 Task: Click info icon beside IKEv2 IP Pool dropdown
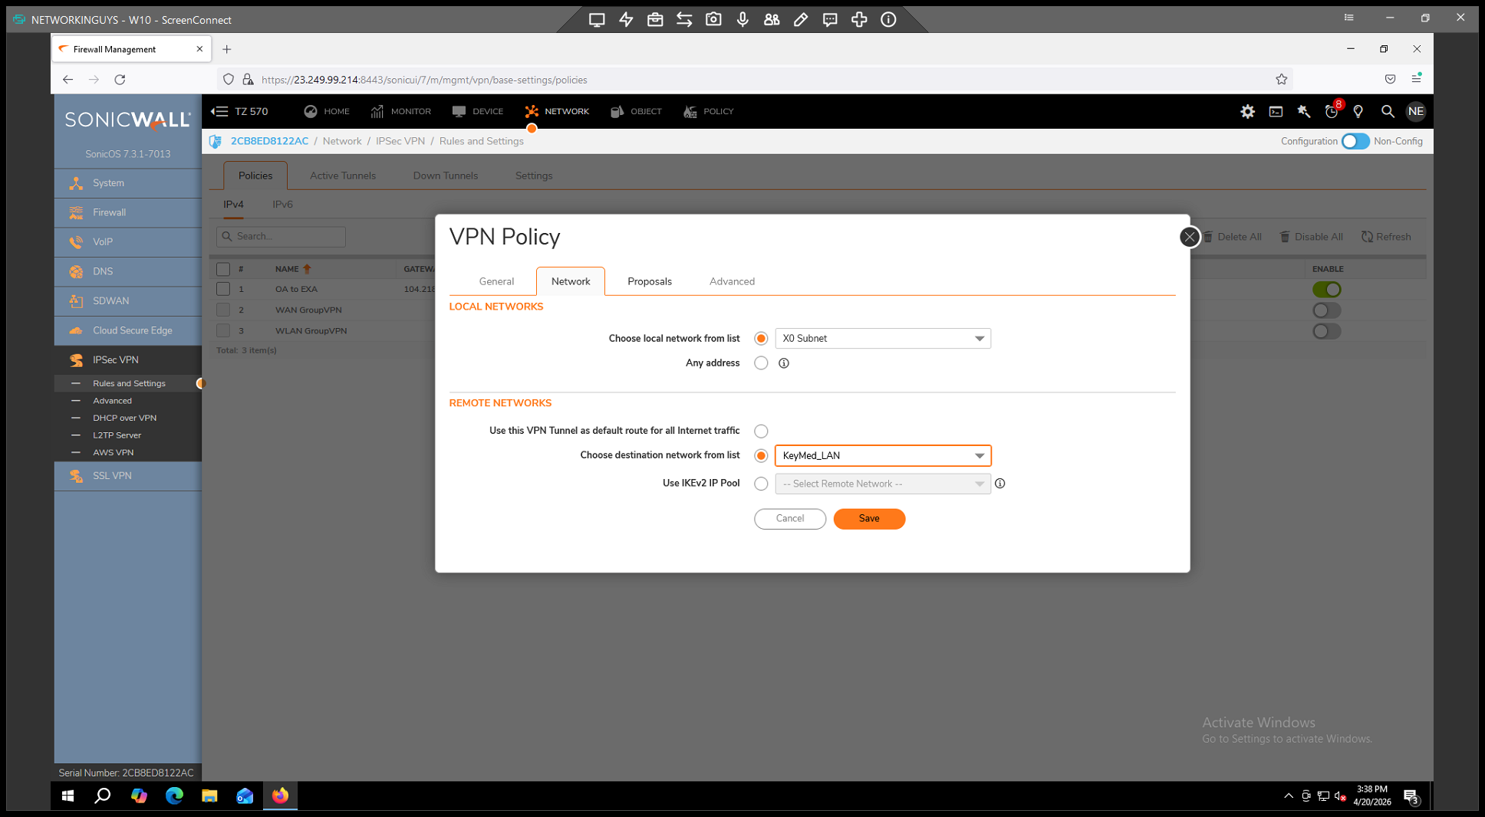tap(999, 484)
